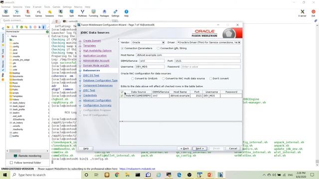
Task: Show hidden tray icons chevron
Action: tap(264, 175)
